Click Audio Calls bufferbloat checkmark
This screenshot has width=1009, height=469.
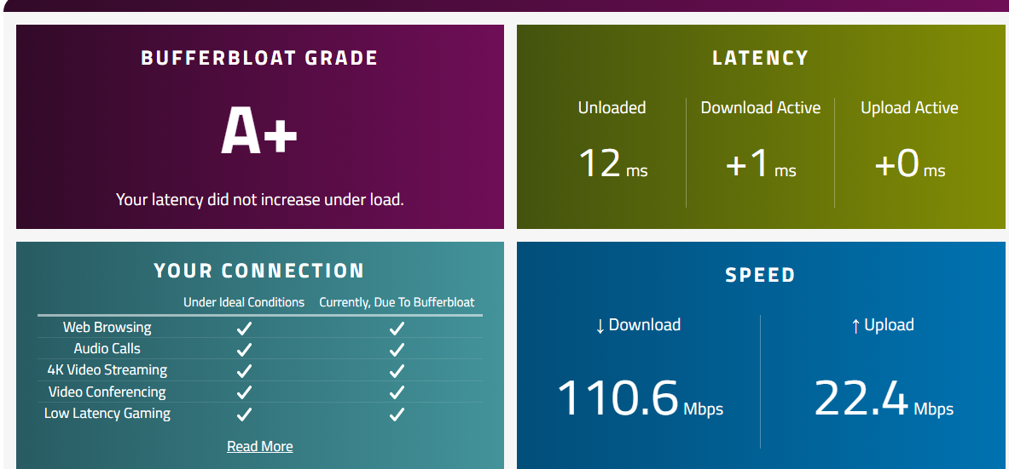(397, 349)
